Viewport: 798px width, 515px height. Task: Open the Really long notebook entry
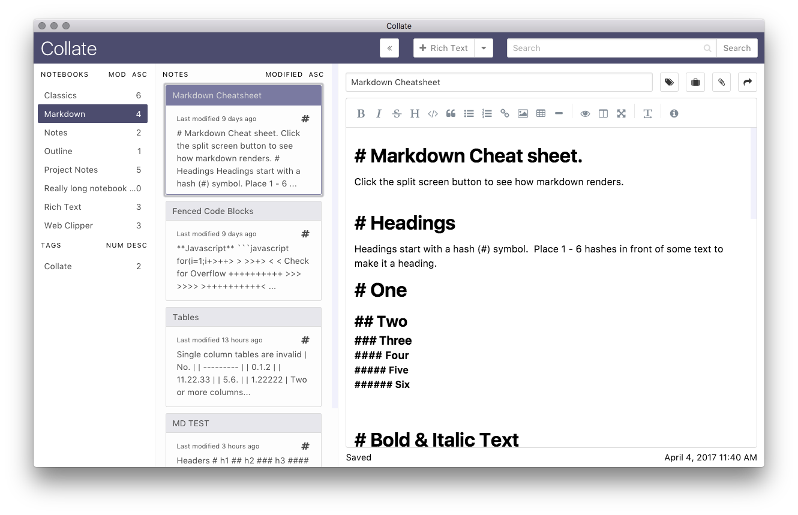pyautogui.click(x=92, y=188)
